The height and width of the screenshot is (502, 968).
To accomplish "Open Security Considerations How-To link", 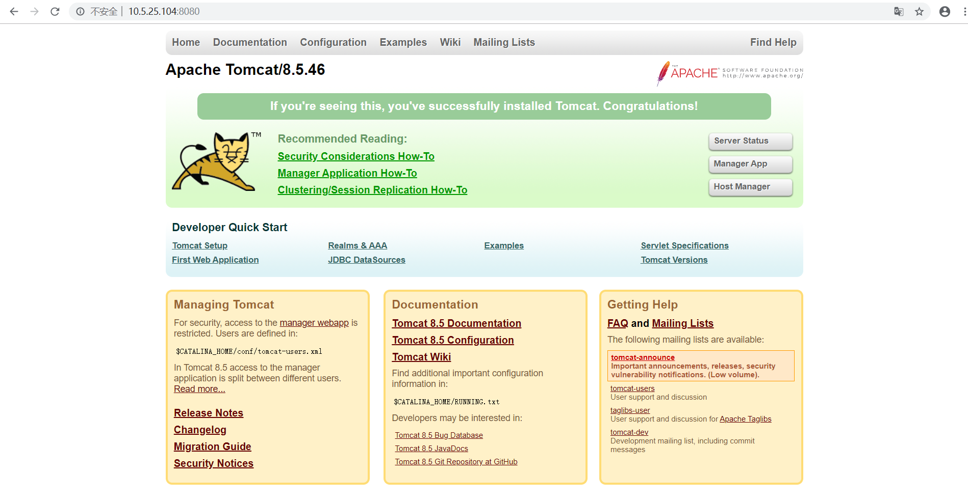I will tap(356, 156).
